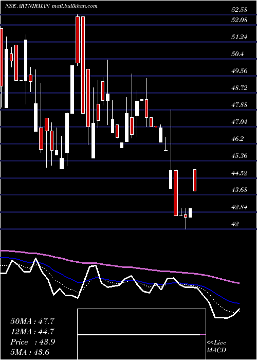Viewport: 257px width, 360px height.
Task: Click the last red candlestick near 44.52
Action: (x=195, y=180)
